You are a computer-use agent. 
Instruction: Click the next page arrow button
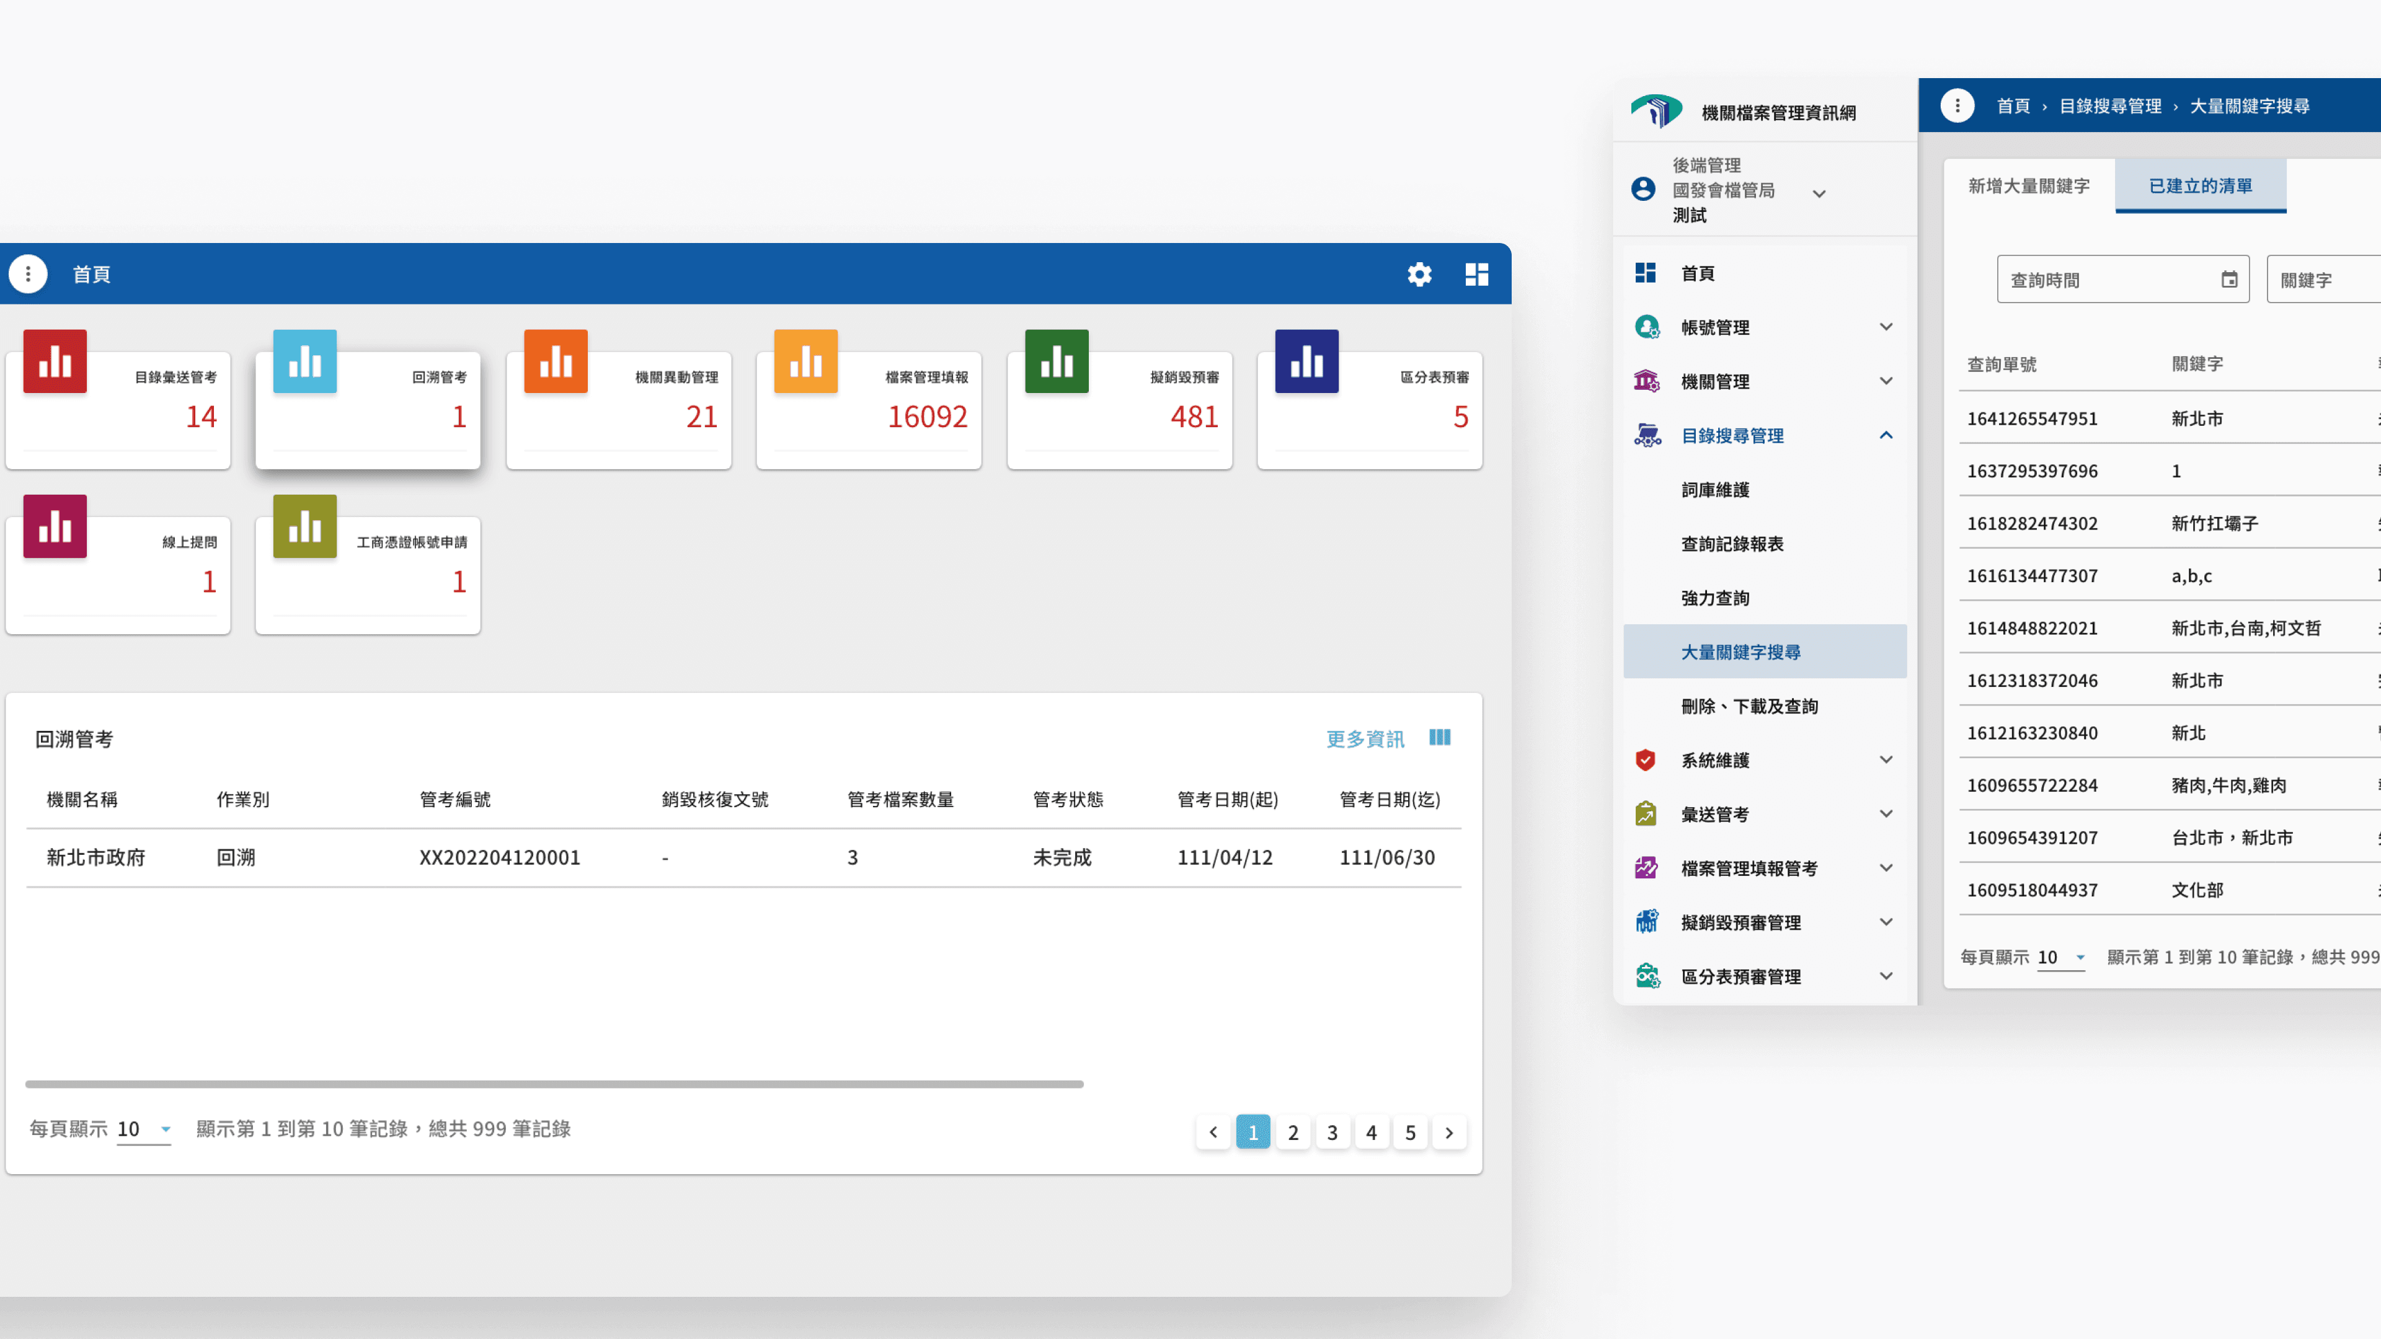coord(1448,1133)
